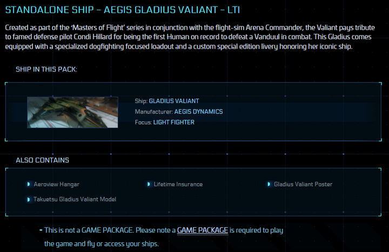The height and width of the screenshot is (252, 389).
Task: Click the Takuetsu Gladius Valiant Model bullet
Action: (x=29, y=199)
